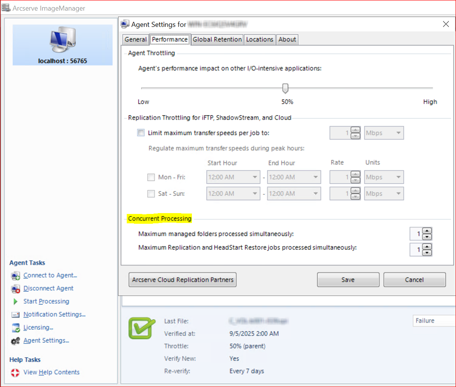Switch to the Global Retention tab

217,40
